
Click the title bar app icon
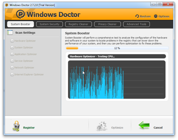7,5
